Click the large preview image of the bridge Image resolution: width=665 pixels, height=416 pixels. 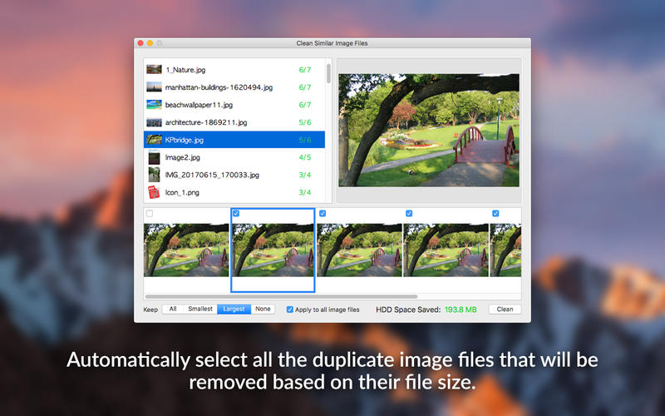pos(428,130)
